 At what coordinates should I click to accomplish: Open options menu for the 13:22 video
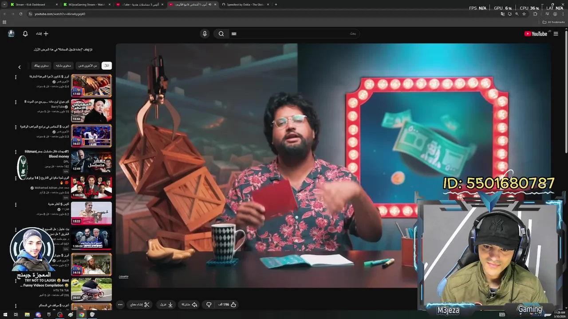click(x=16, y=204)
